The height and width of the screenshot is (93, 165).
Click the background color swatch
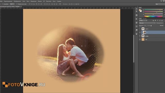[x=141, y=11]
